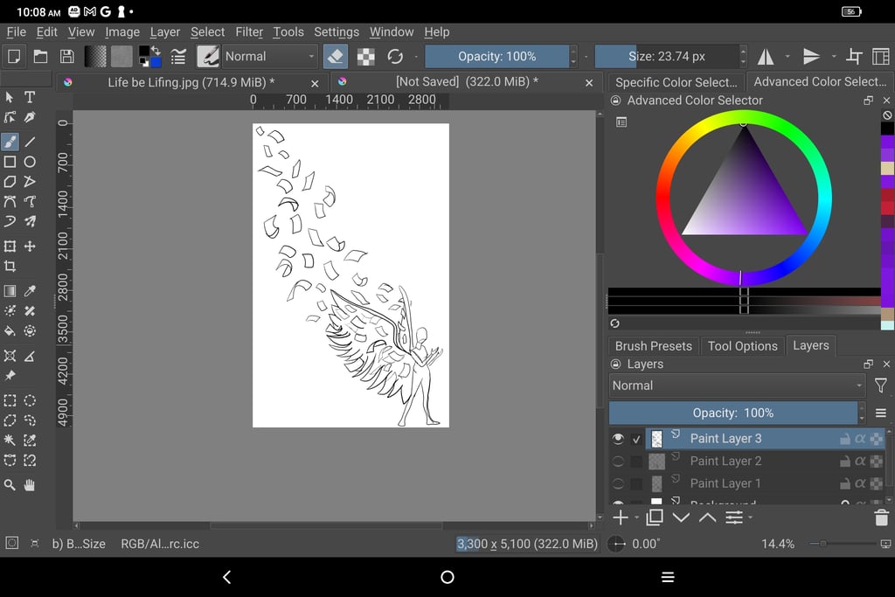Select the Crop tool
This screenshot has height=597, width=895.
click(x=10, y=267)
